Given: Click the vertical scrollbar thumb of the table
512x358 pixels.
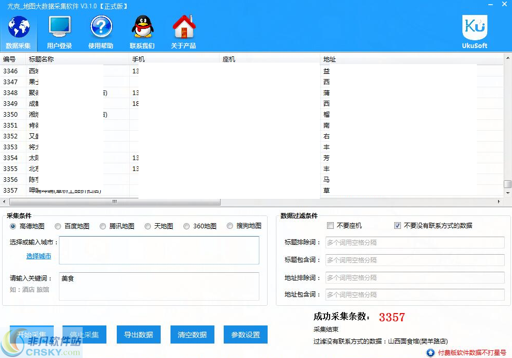Looking at the screenshot, I should [x=508, y=184].
